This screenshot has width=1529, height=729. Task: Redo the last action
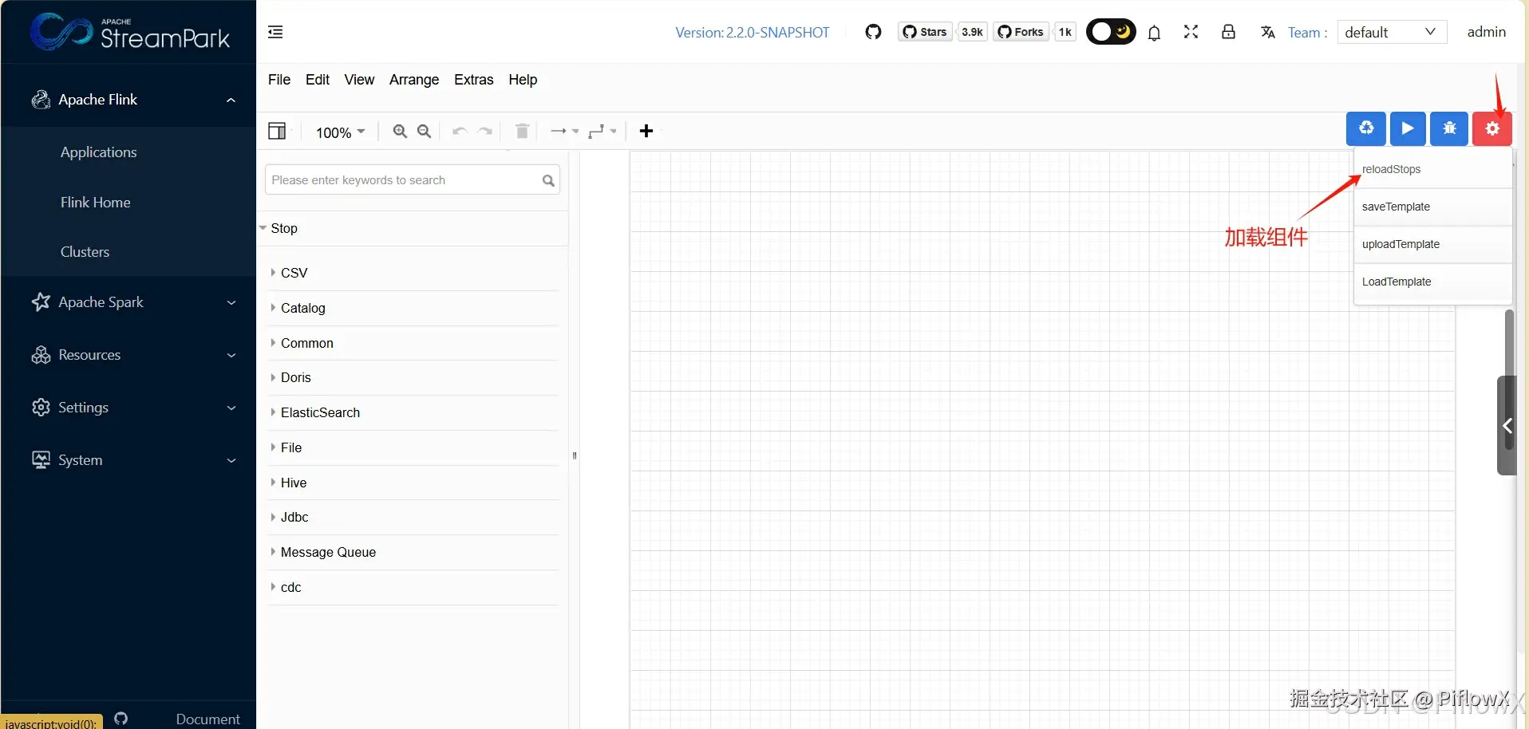485,131
